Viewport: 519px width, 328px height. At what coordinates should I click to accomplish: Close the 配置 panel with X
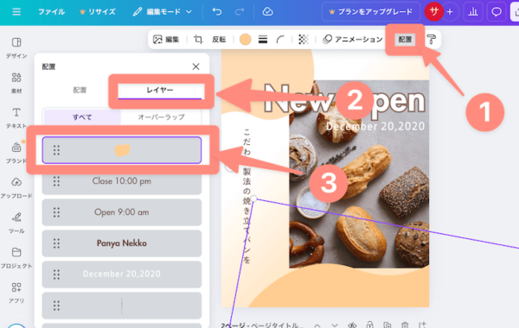pos(195,66)
